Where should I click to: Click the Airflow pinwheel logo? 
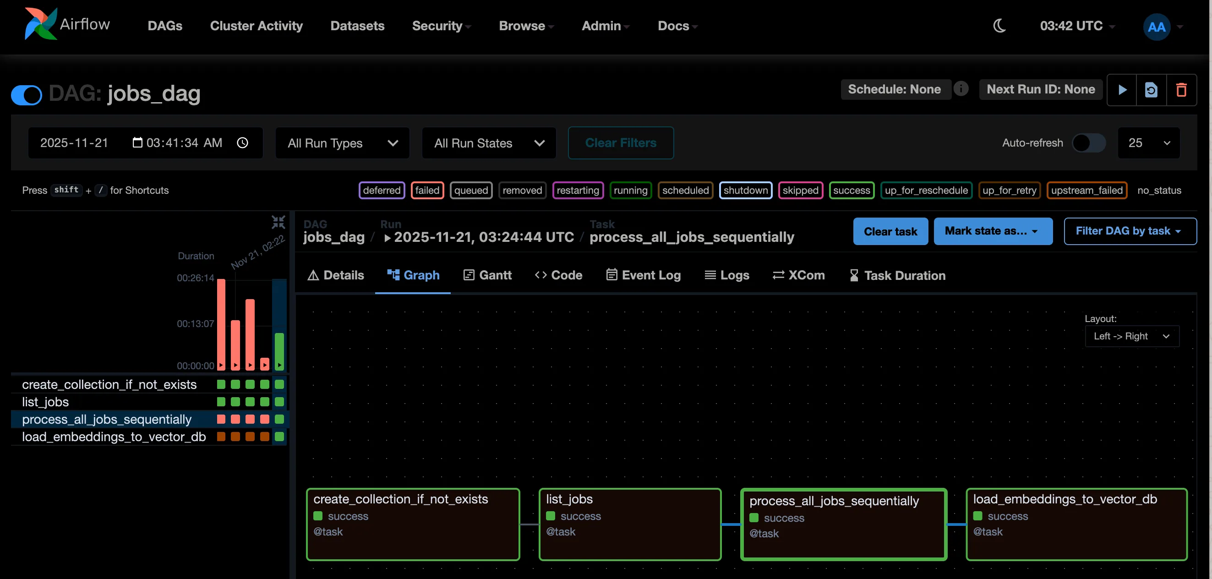[40, 24]
